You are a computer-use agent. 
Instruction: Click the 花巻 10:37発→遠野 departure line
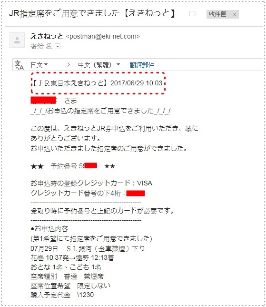[x=72, y=257]
